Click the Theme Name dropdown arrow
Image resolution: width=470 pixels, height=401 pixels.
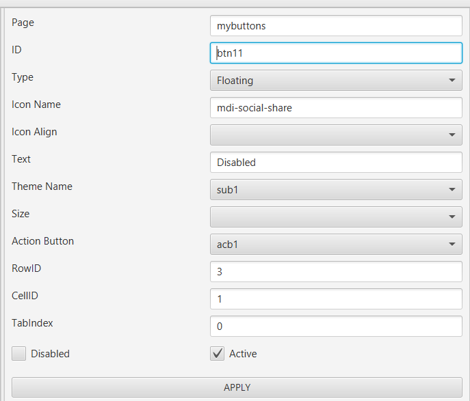452,190
